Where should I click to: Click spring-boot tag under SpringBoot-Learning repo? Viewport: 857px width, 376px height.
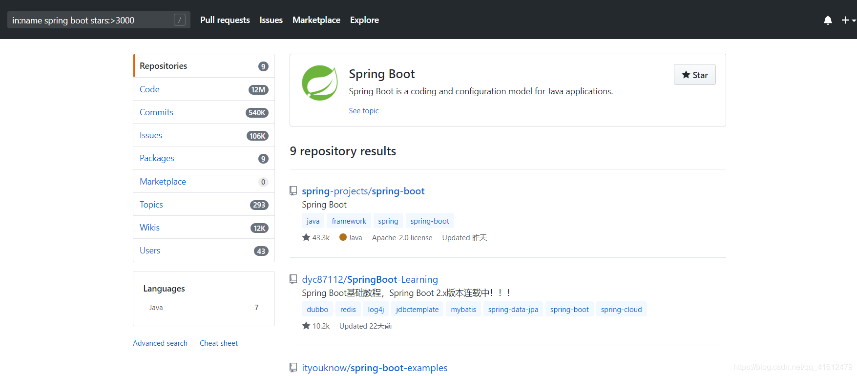(x=569, y=309)
